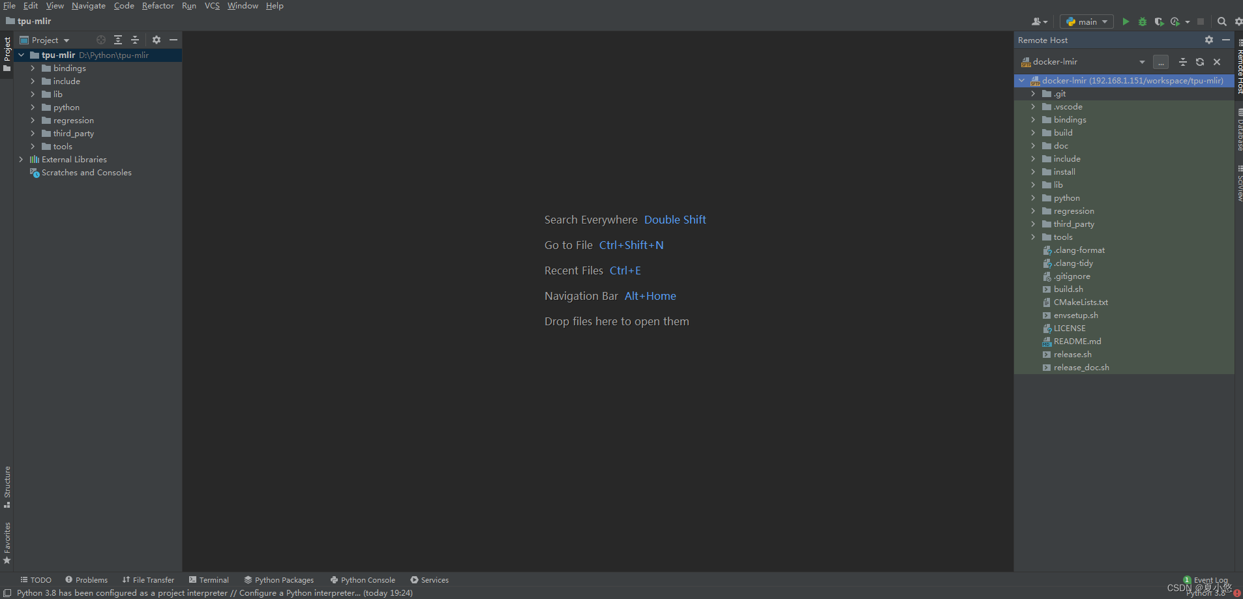Screen dimensions: 1243x599
Task: Collapse all in Remote Host panel
Action: tap(1183, 62)
